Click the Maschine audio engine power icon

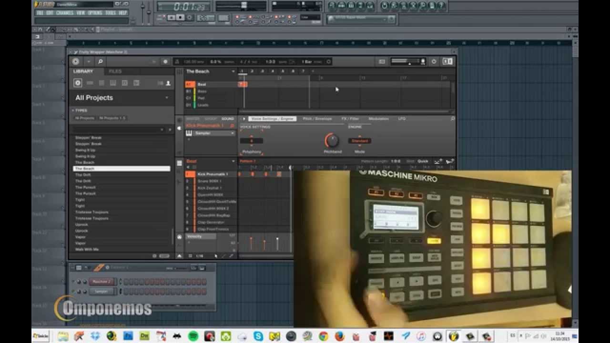434,61
